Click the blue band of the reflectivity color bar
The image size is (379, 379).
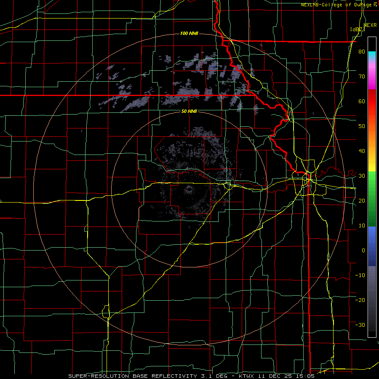tap(372, 246)
